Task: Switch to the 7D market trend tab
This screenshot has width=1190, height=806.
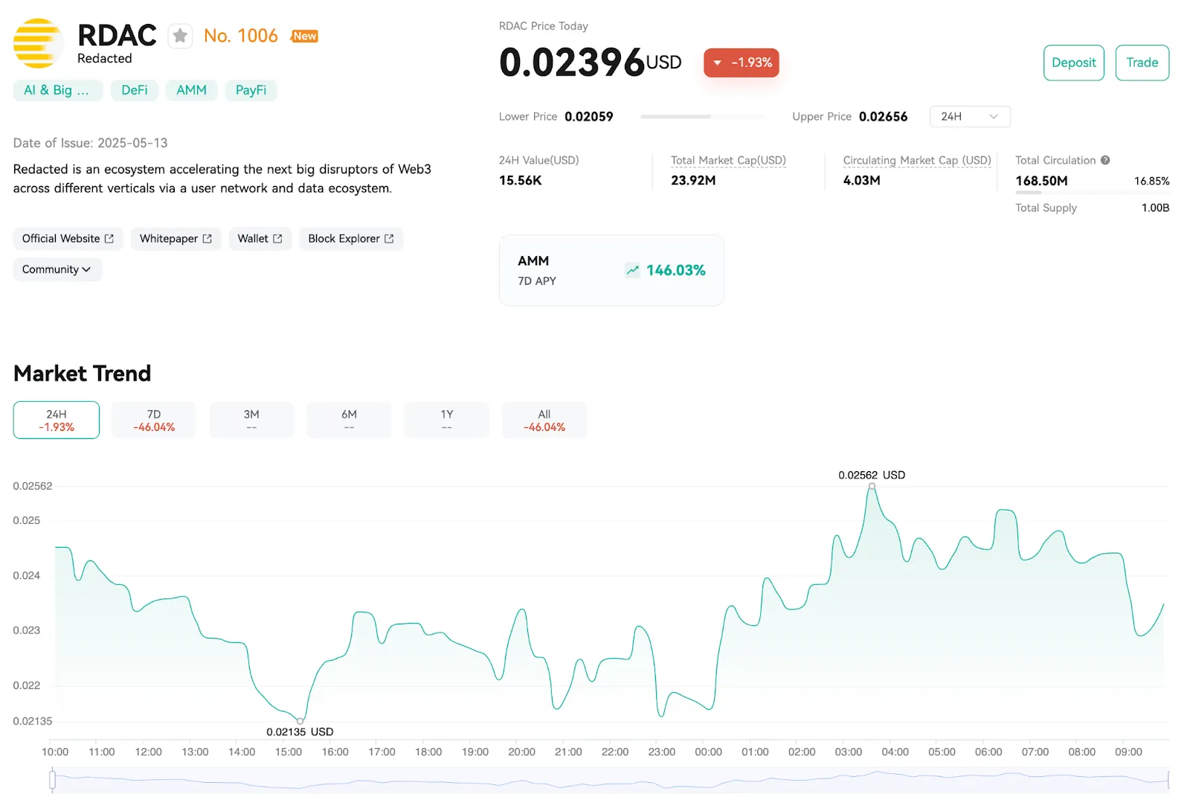Action: point(154,420)
